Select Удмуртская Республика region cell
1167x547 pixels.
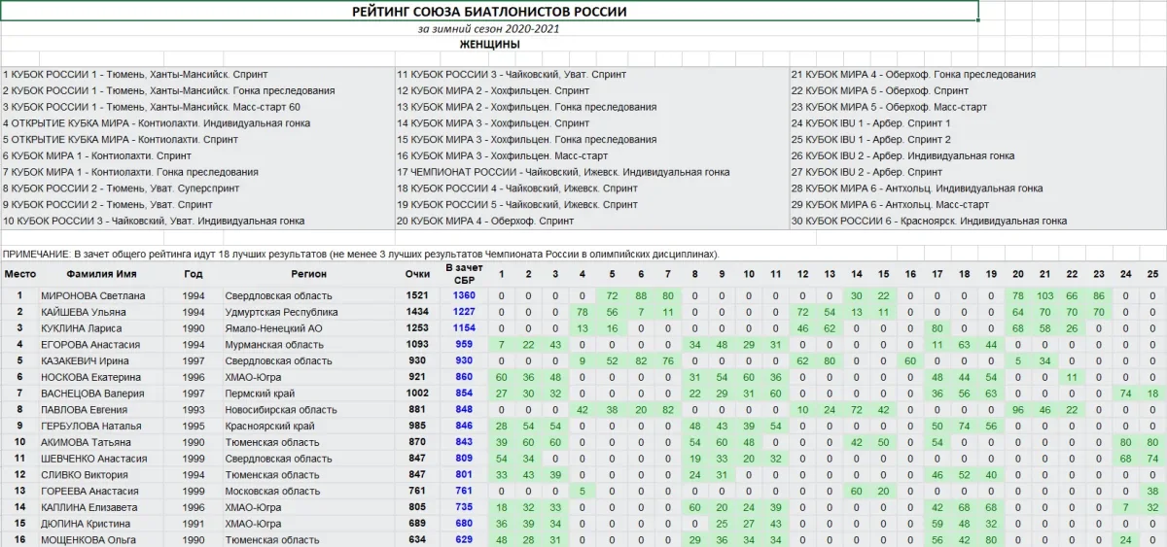pyautogui.click(x=308, y=312)
